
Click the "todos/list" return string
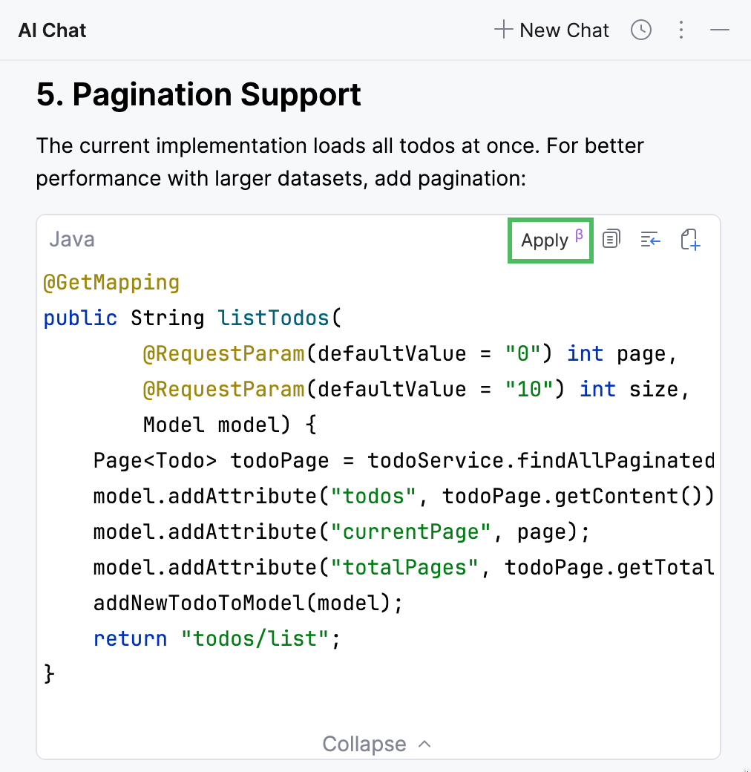(255, 638)
